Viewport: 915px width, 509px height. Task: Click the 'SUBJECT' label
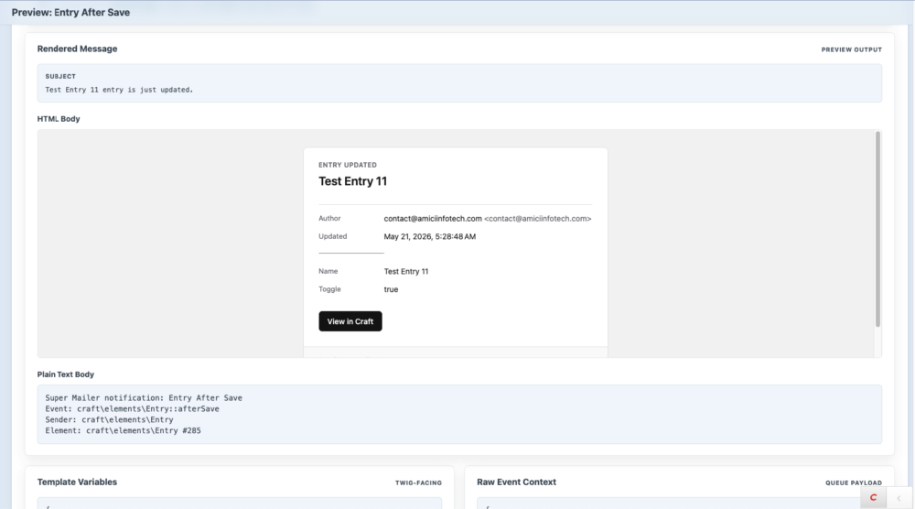60,77
